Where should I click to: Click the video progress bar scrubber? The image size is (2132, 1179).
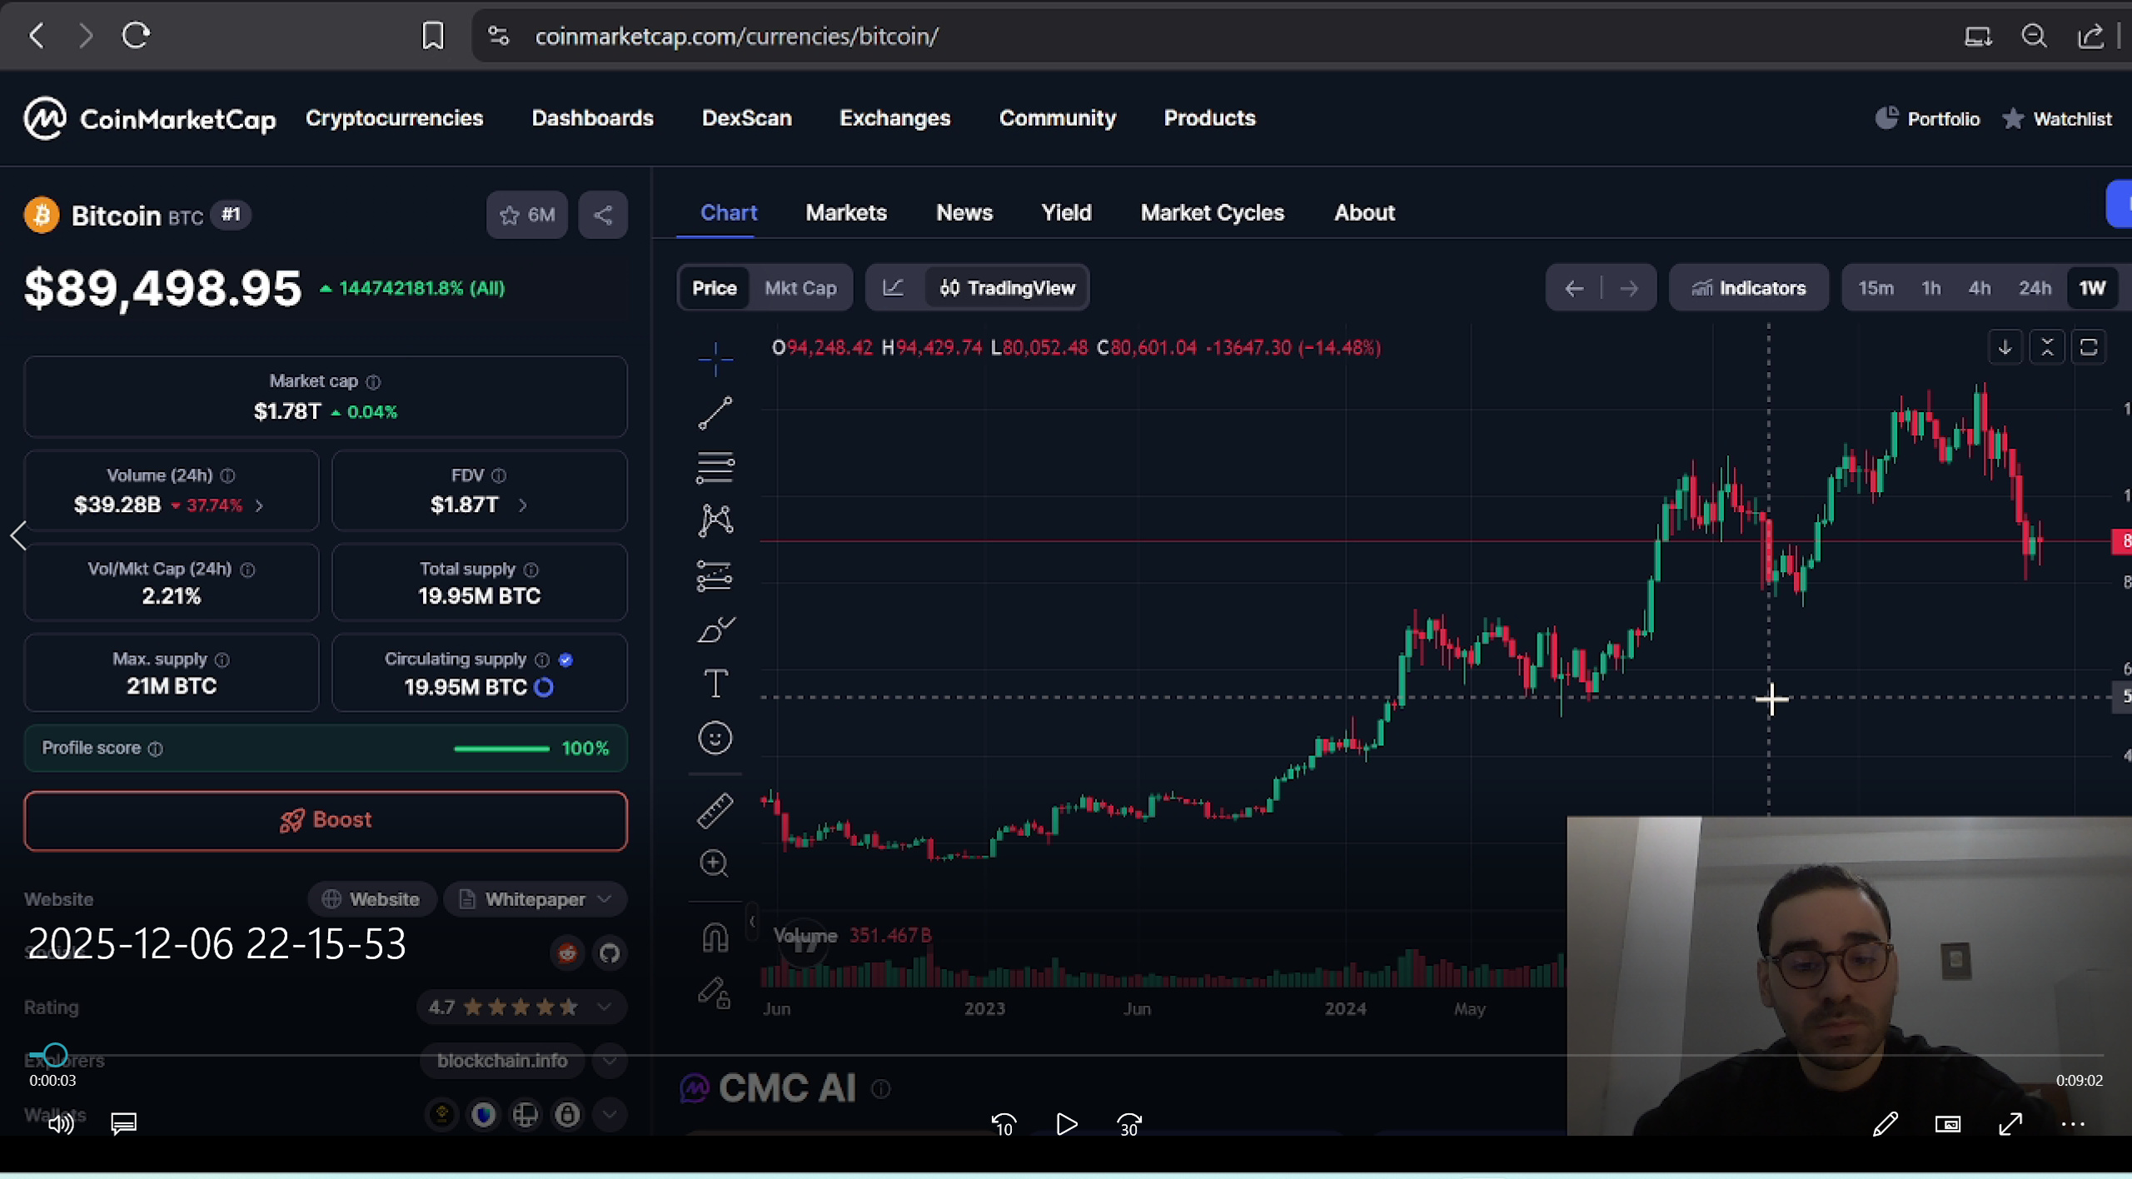55,1056
